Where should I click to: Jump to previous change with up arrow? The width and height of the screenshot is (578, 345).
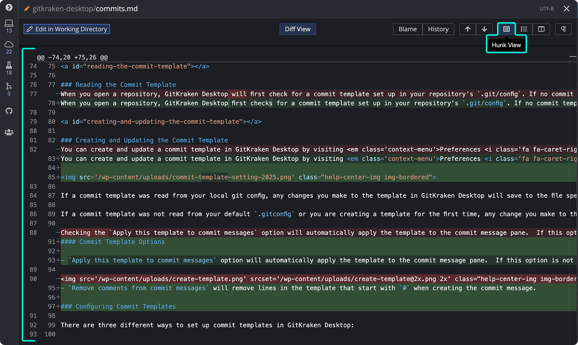click(468, 29)
